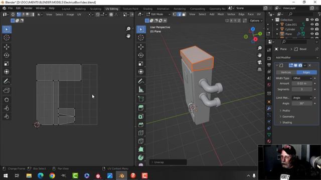Toggle Bevel modifier edit mode display
This screenshot has height=180, width=321.
point(291,65)
